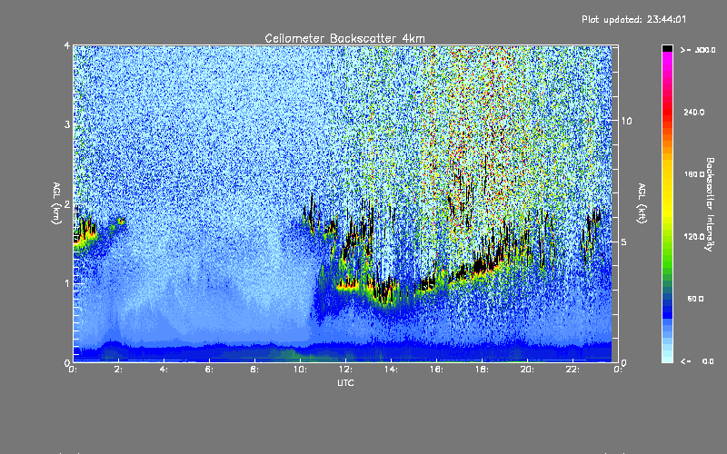Click the cloud echo near 23 UTC at 1.8 km
Image resolution: width=727 pixels, height=454 pixels.
[593, 220]
